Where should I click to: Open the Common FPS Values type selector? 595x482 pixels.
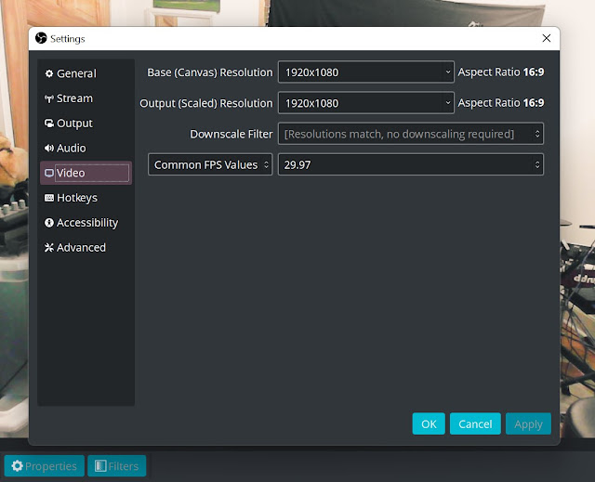coord(210,164)
